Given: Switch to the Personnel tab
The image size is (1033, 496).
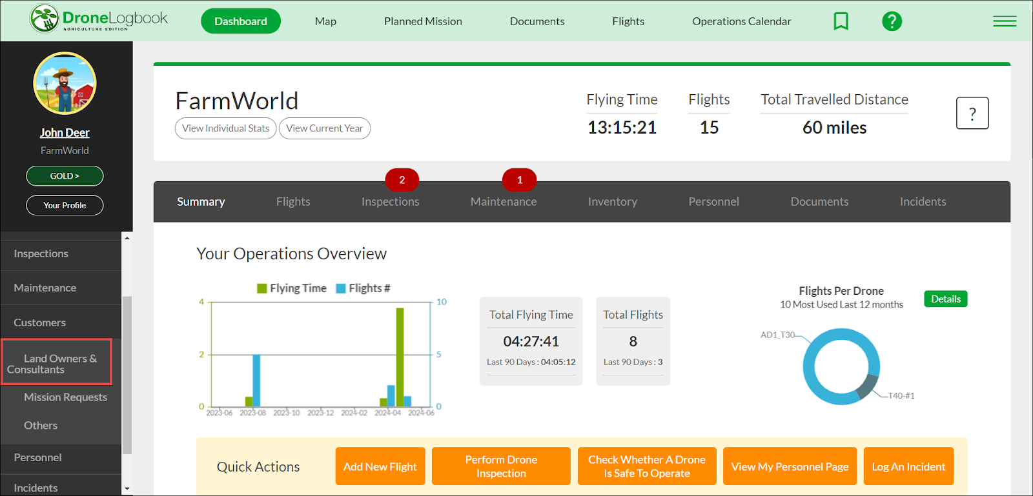Looking at the screenshot, I should pyautogui.click(x=713, y=202).
